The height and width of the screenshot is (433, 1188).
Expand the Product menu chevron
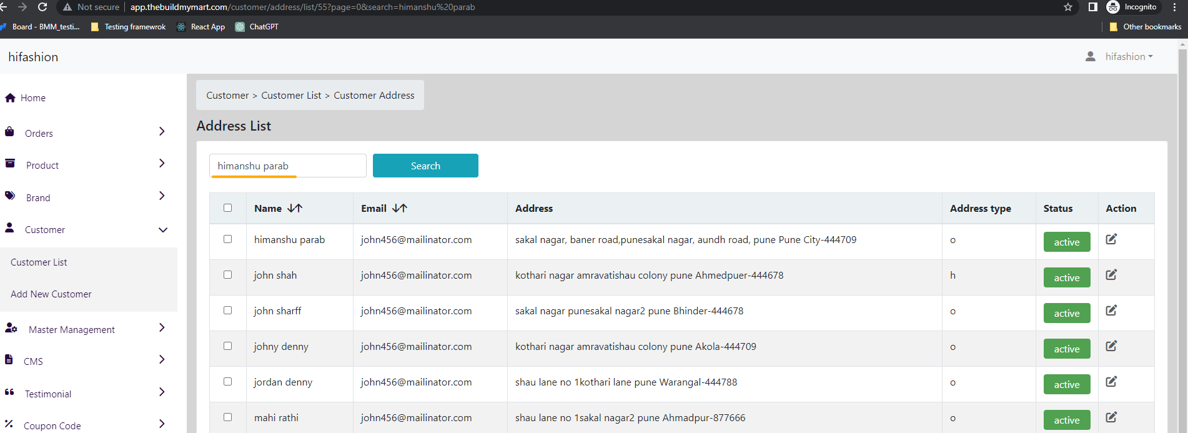[x=162, y=163]
